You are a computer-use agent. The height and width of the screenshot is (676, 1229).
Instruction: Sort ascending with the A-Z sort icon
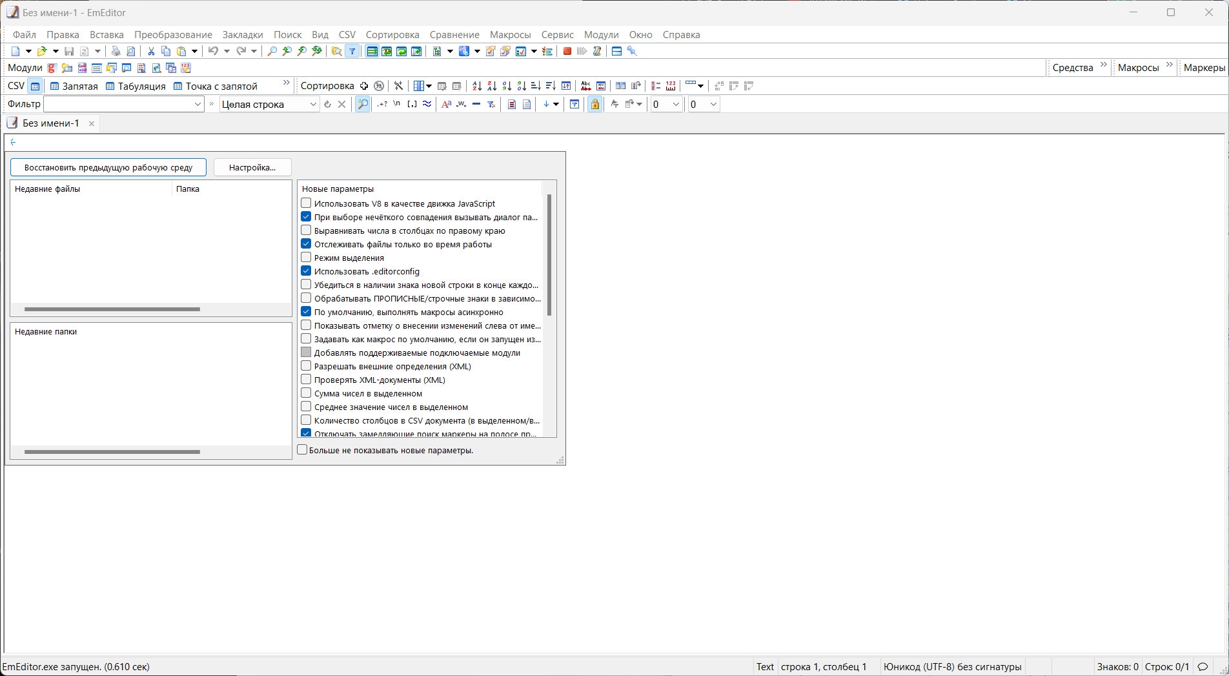tap(477, 85)
